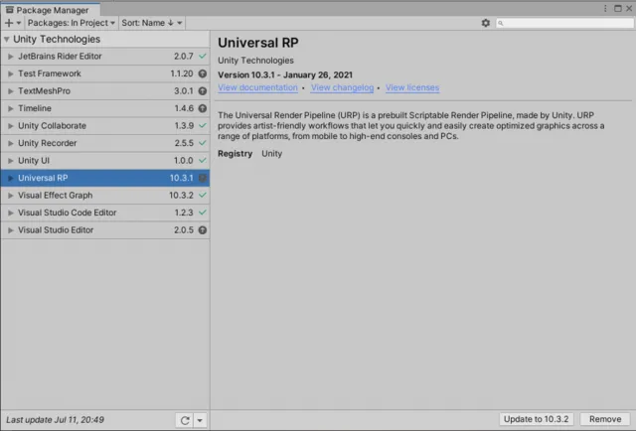Viewport: 636px width, 431px height.
Task: Refresh the package list
Action: coord(185,420)
